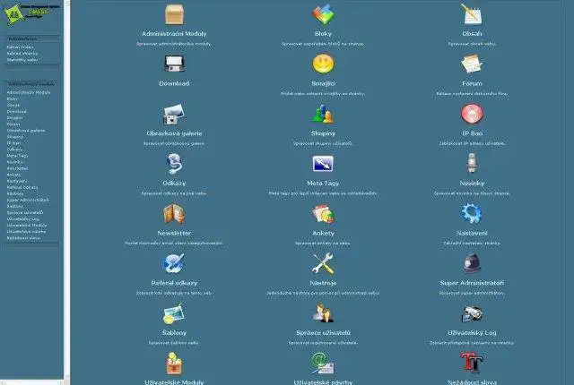
Task: Click the Bloky link in the sidebar list
Action: click(x=13, y=98)
